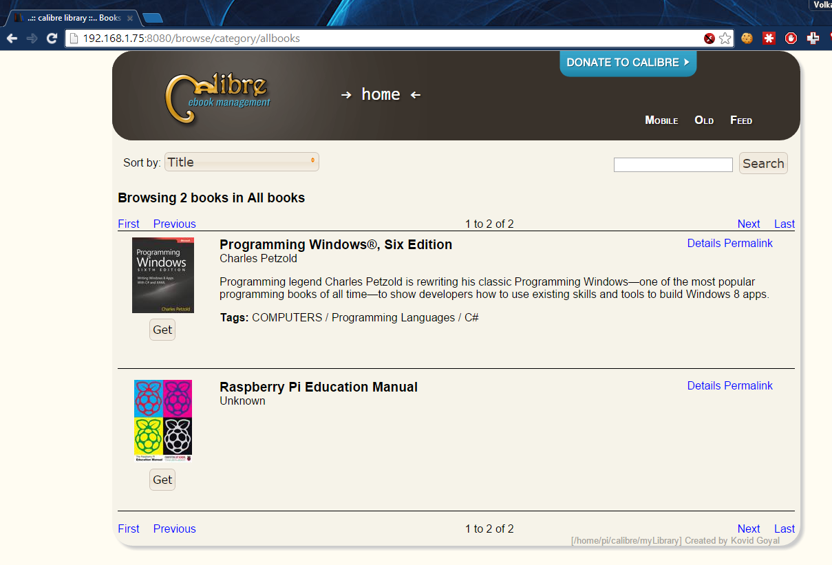This screenshot has width=832, height=565.
Task: Click the browser back arrow
Action: pos(12,39)
